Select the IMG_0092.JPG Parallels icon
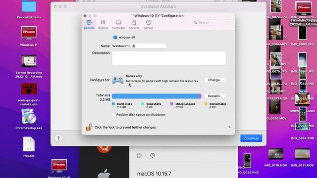The image size is (317, 178). click(x=303, y=8)
